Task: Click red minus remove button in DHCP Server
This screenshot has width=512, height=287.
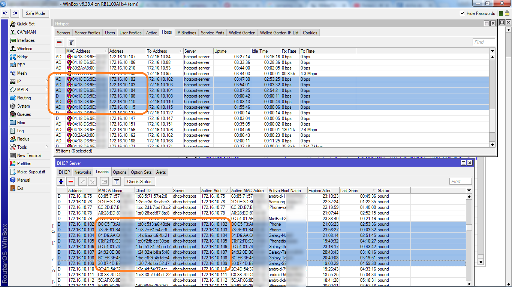Action: pos(71,182)
